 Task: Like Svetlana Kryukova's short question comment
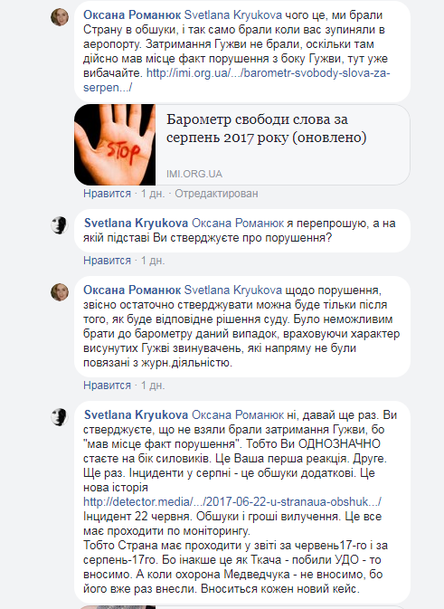pyautogui.click(x=107, y=261)
